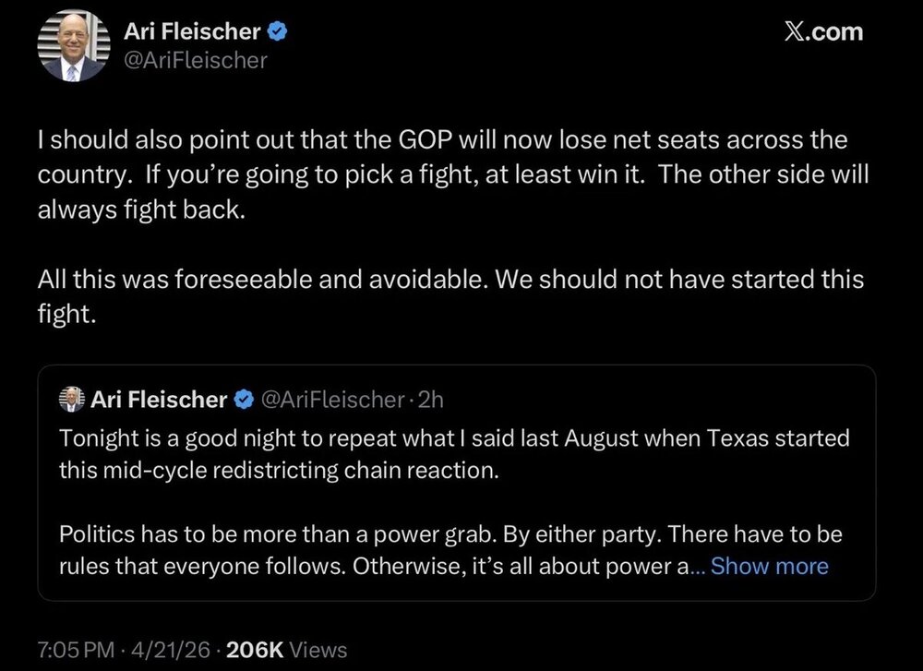Expand quoted tweet with Show more
The image size is (923, 671).
tap(770, 566)
